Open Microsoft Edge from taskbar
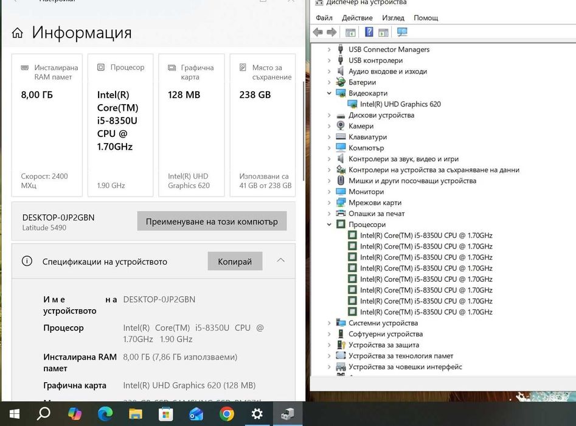This screenshot has width=576, height=426. point(105,414)
